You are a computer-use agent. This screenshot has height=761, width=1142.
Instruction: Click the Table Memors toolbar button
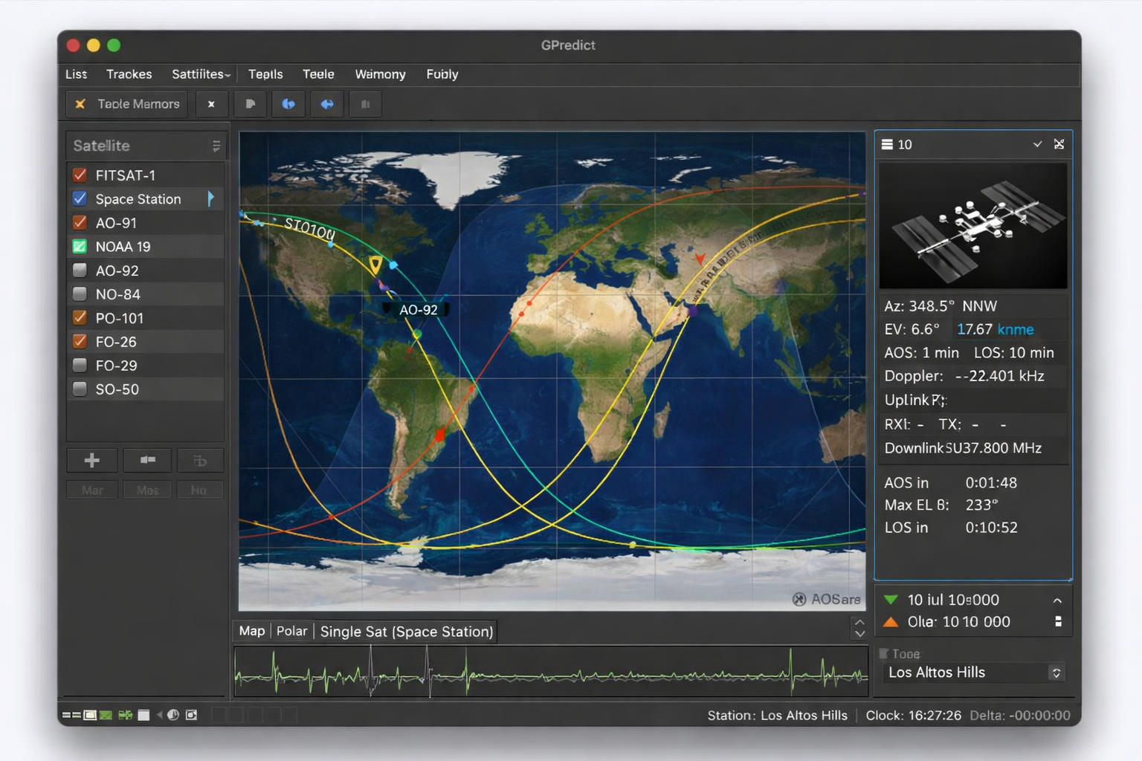(x=126, y=104)
